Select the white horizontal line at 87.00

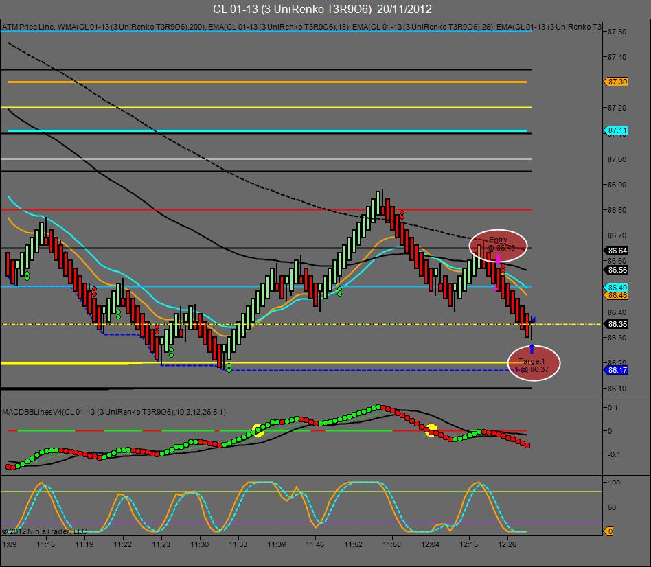coord(266,159)
